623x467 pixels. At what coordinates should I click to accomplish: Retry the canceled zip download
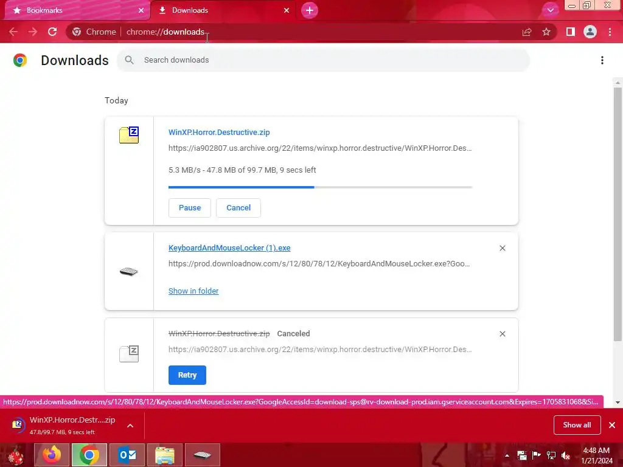pos(187,375)
